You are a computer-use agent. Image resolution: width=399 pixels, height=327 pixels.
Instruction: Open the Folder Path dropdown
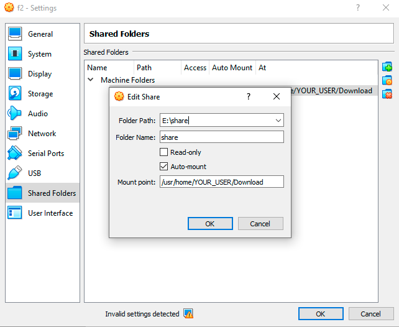(x=278, y=121)
